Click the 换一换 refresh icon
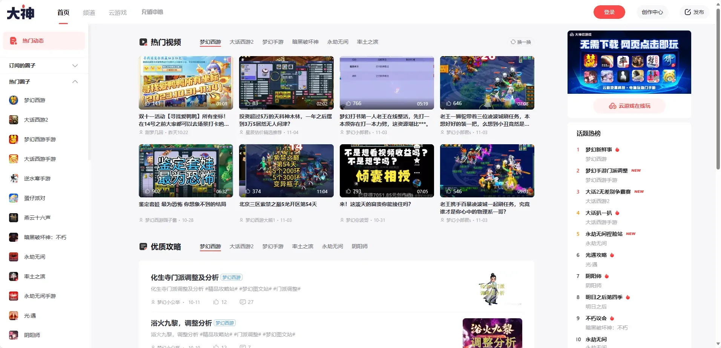This screenshot has height=348, width=721. [513, 42]
